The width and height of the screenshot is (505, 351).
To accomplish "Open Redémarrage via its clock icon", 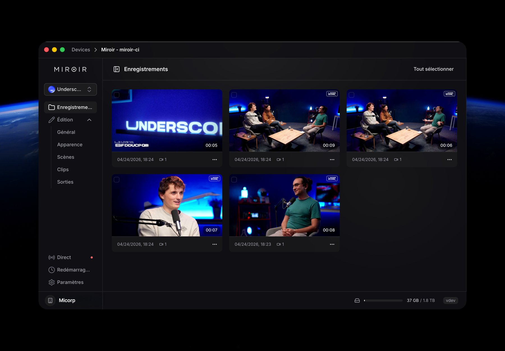I will pos(51,270).
